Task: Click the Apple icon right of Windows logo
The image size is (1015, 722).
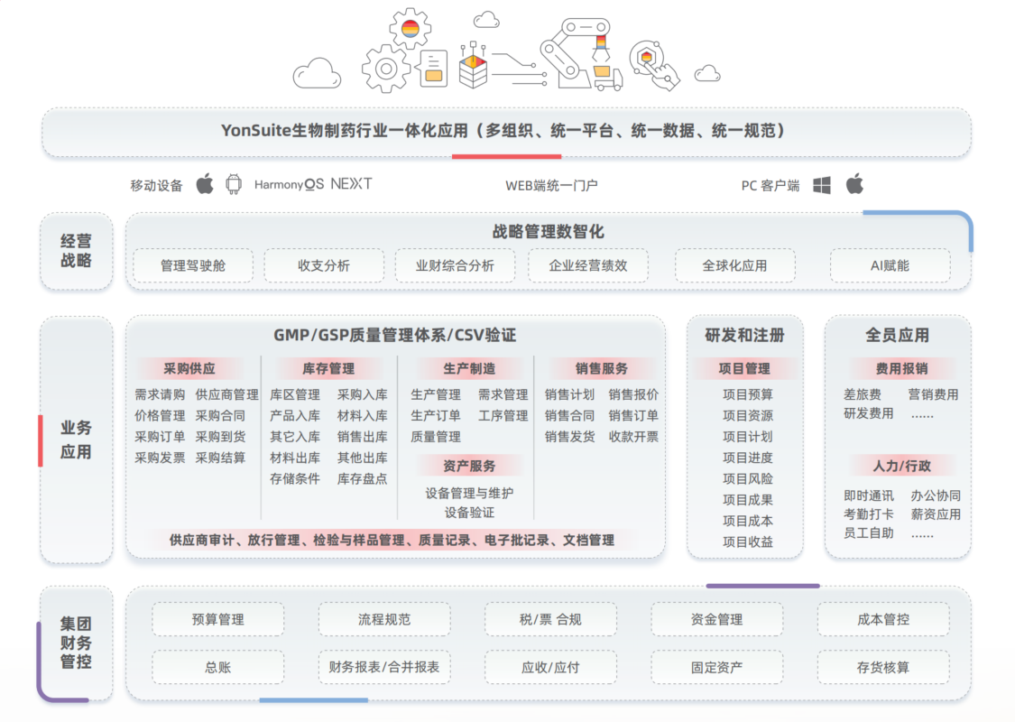Action: [x=854, y=184]
